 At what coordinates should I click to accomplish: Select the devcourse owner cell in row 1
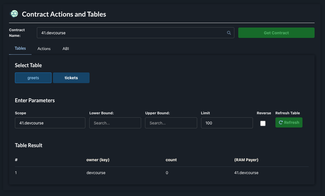(x=96, y=173)
